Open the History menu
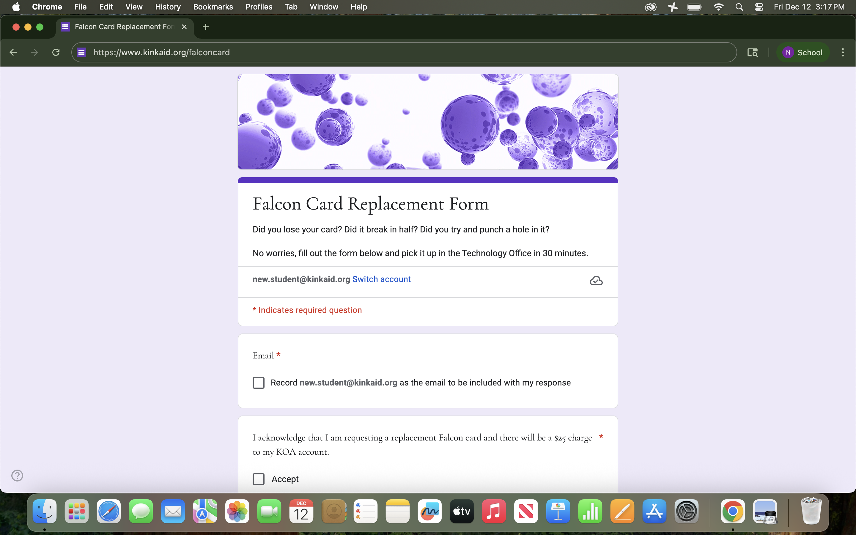This screenshot has height=535, width=856. coord(168,7)
